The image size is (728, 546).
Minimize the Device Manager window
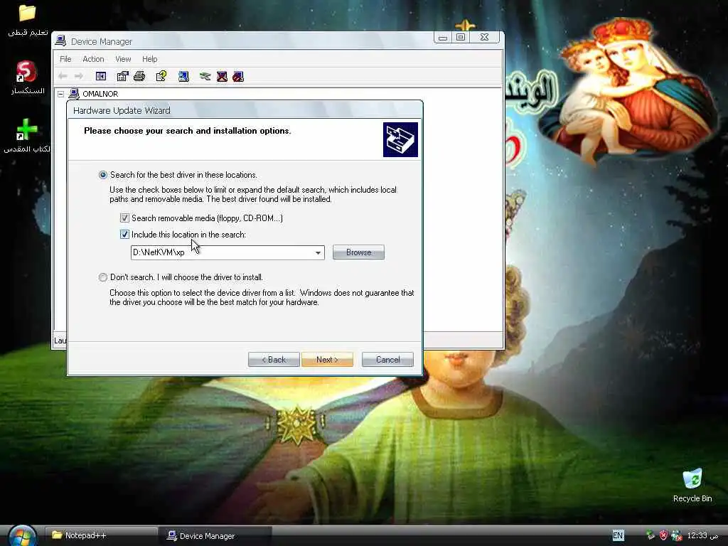[443, 37]
